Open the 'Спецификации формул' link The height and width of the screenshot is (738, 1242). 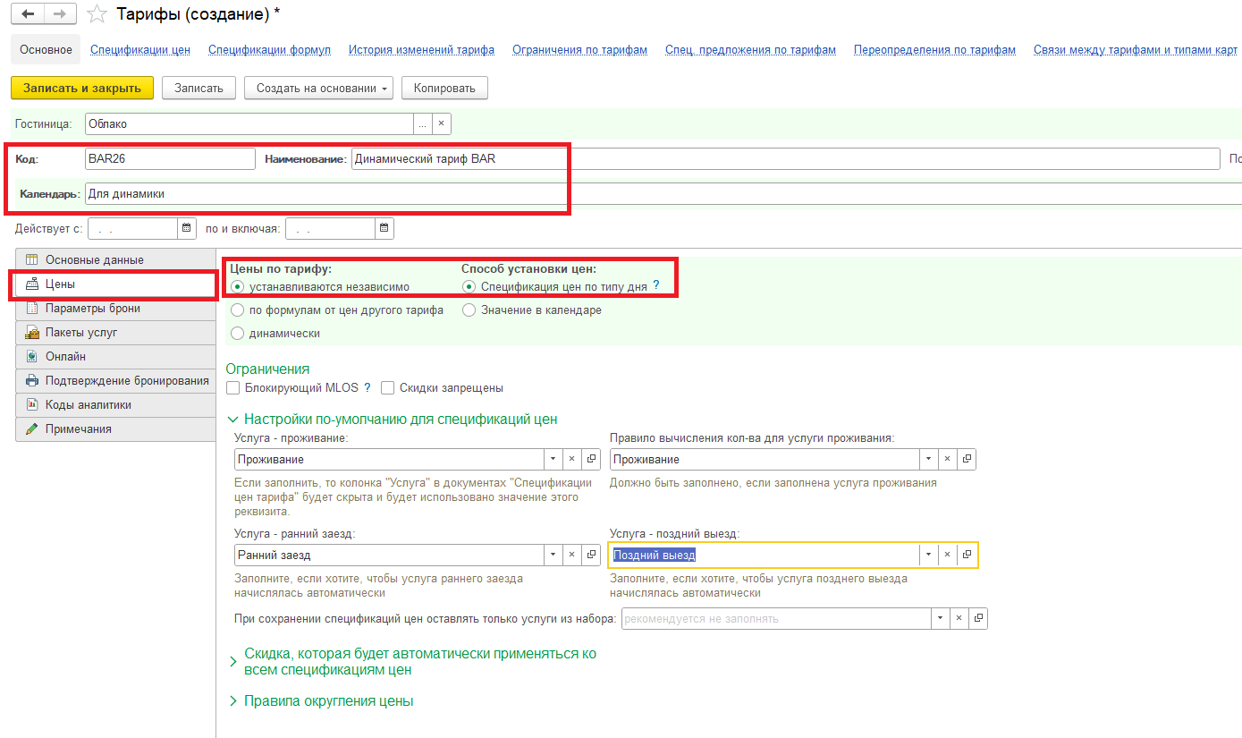(x=269, y=50)
